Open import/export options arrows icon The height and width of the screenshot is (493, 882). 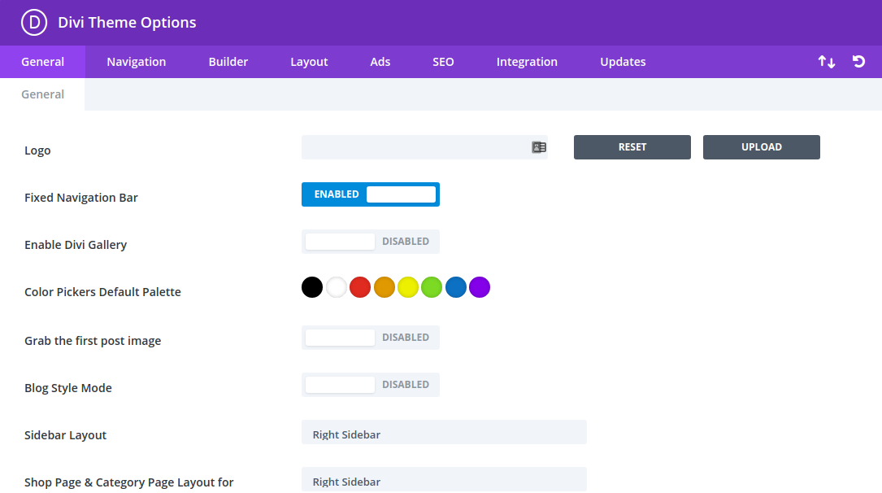pyautogui.click(x=826, y=62)
